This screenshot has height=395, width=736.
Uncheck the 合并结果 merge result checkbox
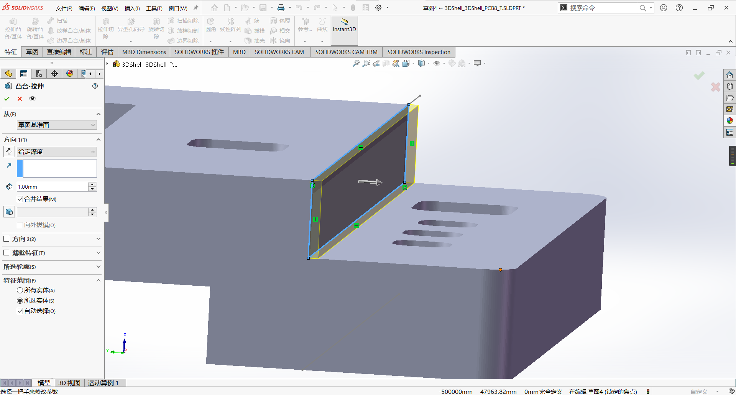tap(20, 199)
